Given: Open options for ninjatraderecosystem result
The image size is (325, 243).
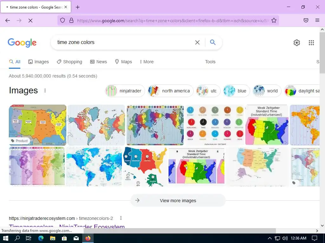Looking at the screenshot, I should click(x=121, y=218).
